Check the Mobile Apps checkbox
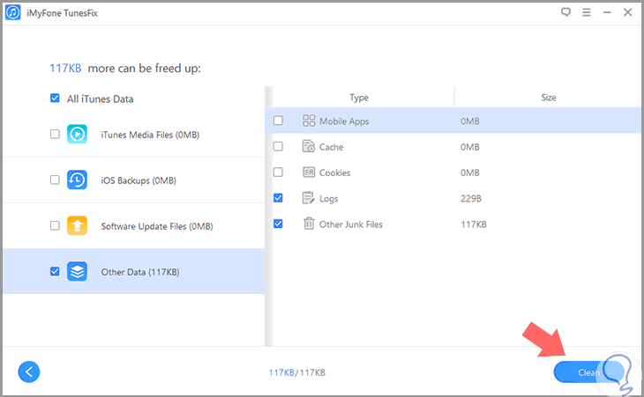Viewport: 644px width, 397px height. point(279,121)
